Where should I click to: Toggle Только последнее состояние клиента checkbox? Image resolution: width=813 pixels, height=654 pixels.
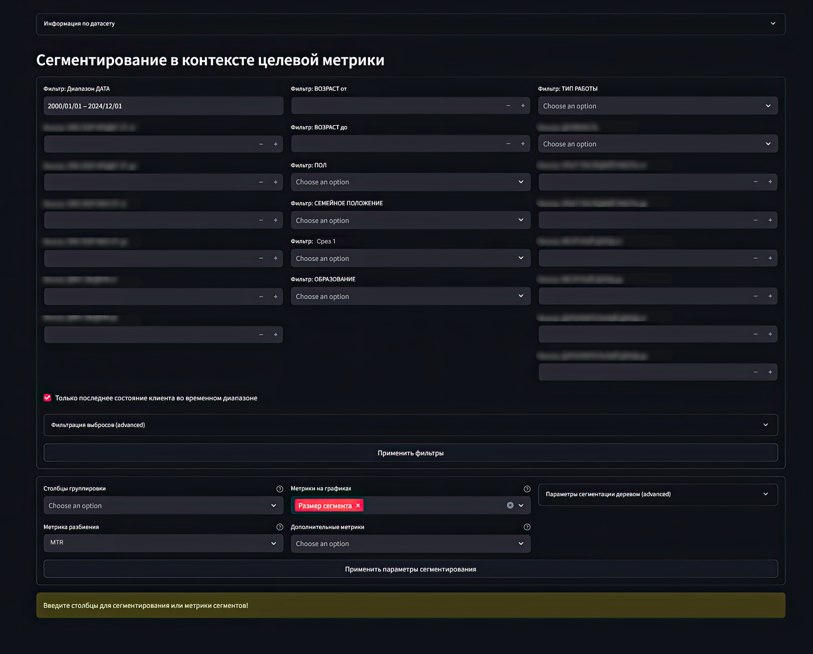point(47,398)
